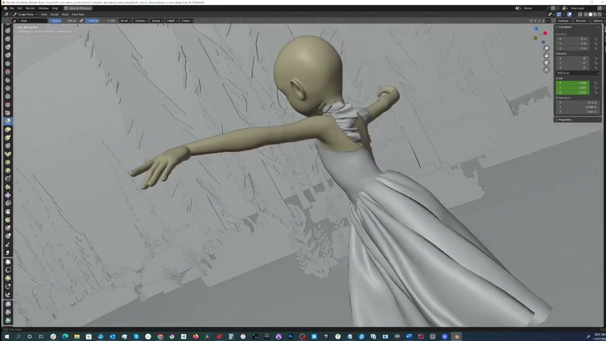606x341 pixels.
Task: Click the Blender logo menu icon
Action: coord(6,8)
